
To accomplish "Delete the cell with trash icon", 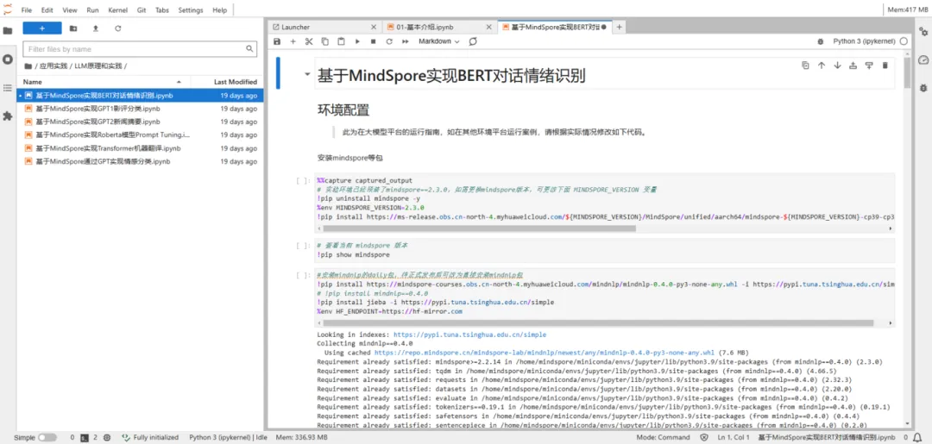I will 885,66.
